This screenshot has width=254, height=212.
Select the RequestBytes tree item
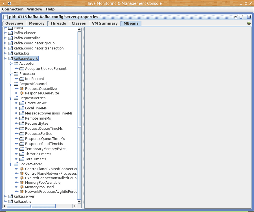37,124
